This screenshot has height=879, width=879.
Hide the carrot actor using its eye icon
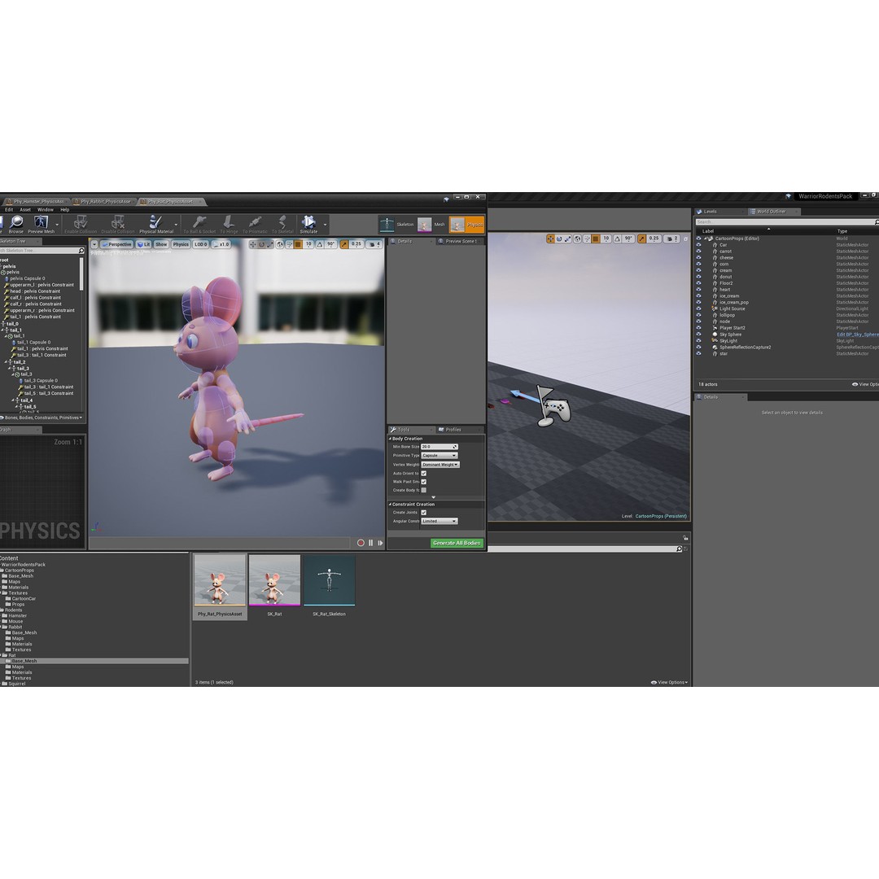[x=698, y=251]
